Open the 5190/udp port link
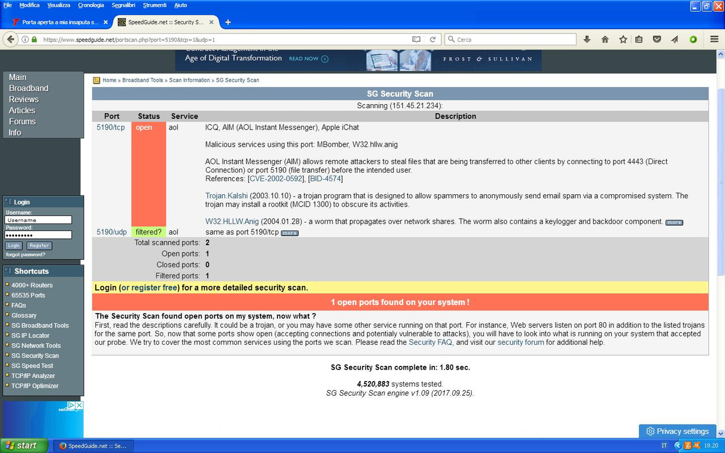The width and height of the screenshot is (725, 453). (x=112, y=232)
